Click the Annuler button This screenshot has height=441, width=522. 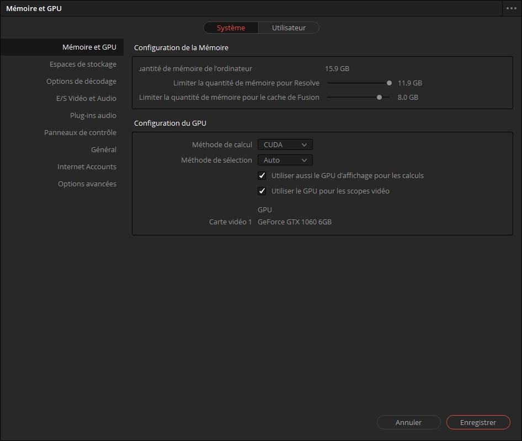click(408, 423)
